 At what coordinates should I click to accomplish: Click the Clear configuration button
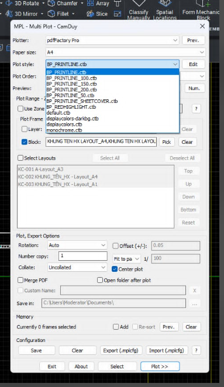(77, 351)
